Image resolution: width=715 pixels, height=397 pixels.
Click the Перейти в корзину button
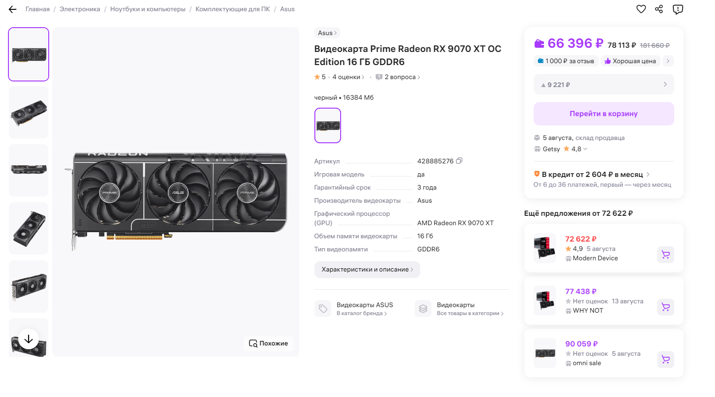(603, 114)
